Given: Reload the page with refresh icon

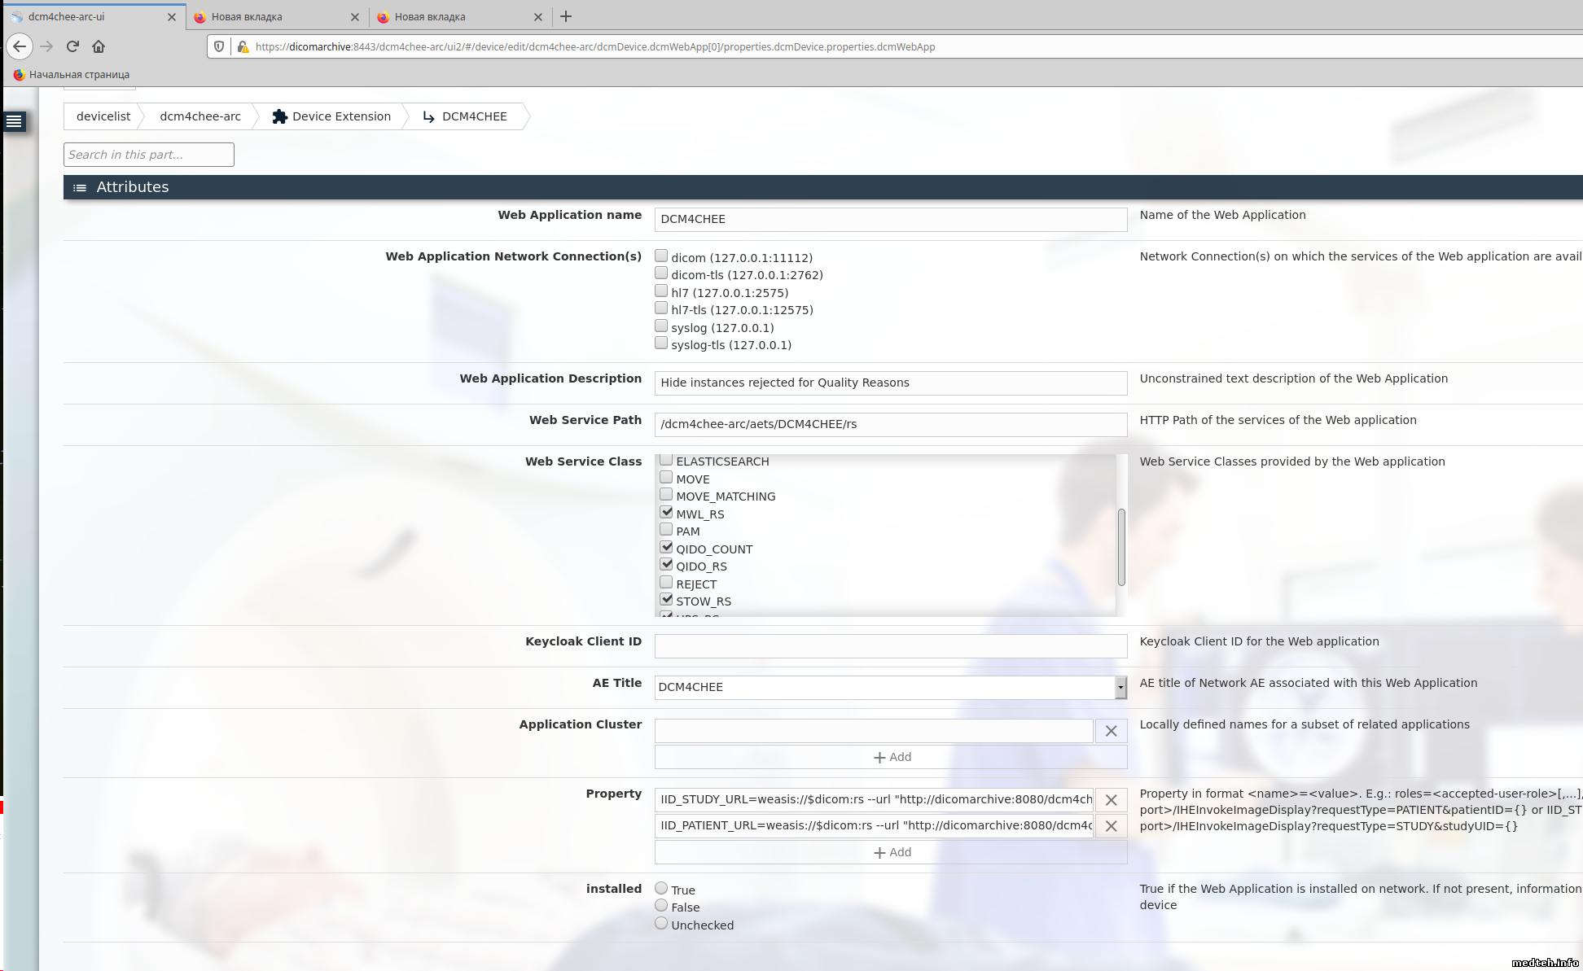Looking at the screenshot, I should click(x=72, y=46).
